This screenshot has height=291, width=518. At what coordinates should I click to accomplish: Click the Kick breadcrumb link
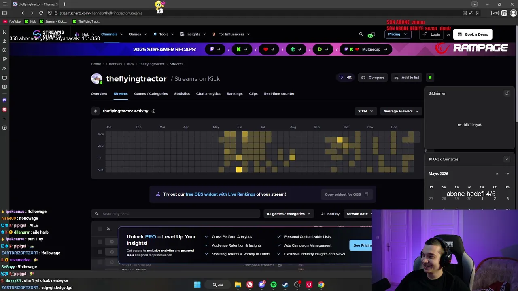tap(131, 64)
